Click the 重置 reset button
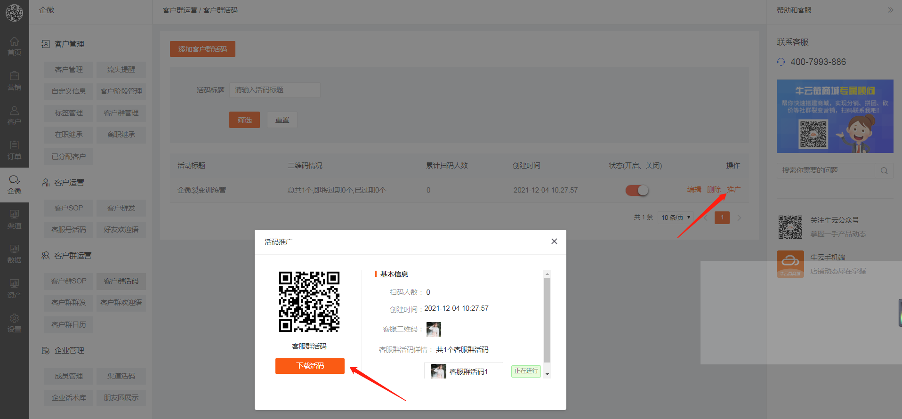The image size is (902, 419). click(282, 120)
